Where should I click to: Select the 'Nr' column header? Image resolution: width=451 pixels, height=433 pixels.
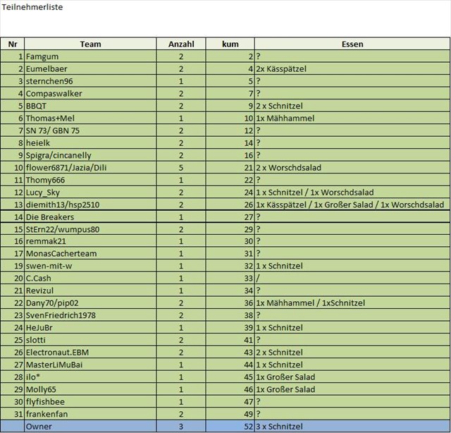[13, 44]
